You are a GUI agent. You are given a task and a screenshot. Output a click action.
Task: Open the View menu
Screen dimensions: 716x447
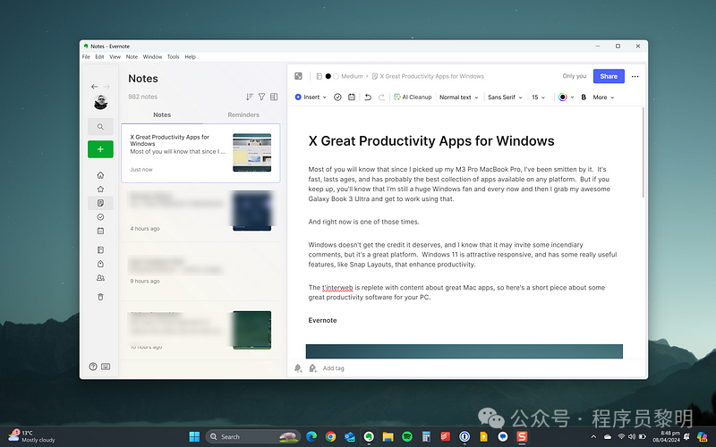point(115,57)
